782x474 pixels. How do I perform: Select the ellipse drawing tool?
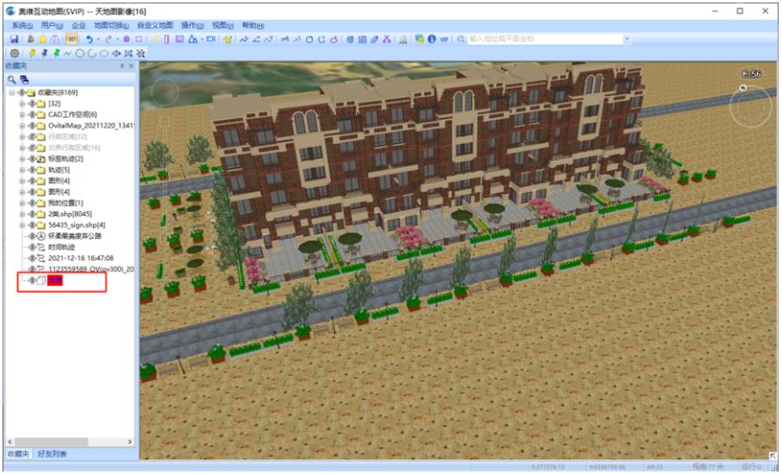[x=103, y=53]
